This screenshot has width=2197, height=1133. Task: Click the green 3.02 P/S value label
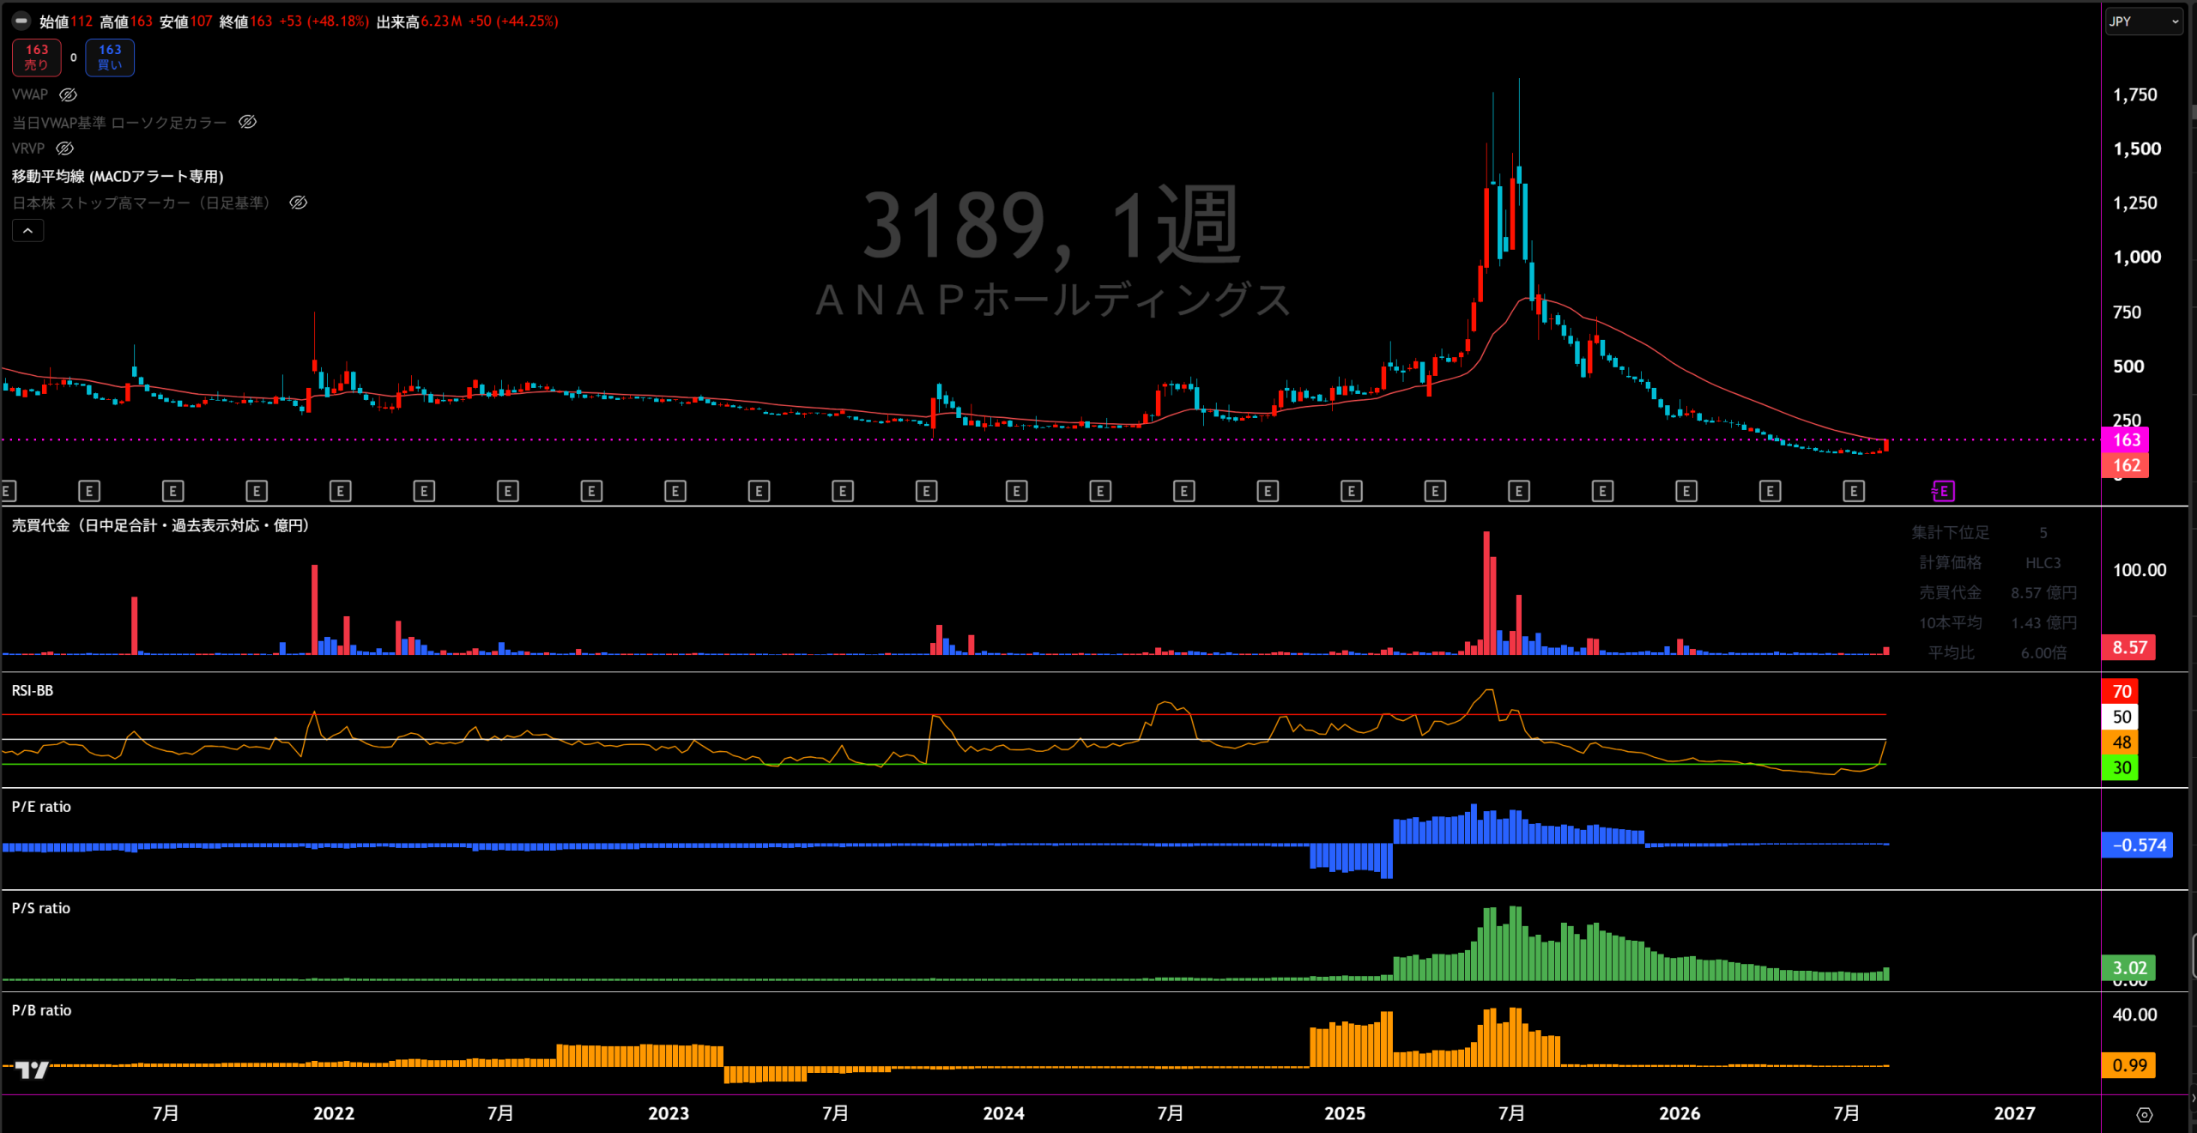click(x=2129, y=967)
